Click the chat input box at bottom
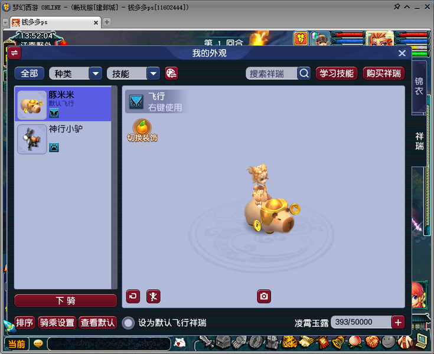434x354 pixels. [x=109, y=344]
